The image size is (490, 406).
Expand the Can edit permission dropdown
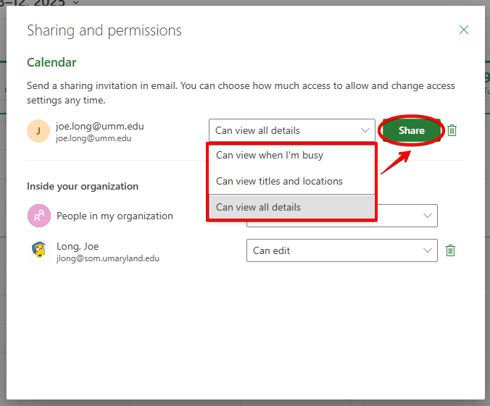pyautogui.click(x=341, y=250)
